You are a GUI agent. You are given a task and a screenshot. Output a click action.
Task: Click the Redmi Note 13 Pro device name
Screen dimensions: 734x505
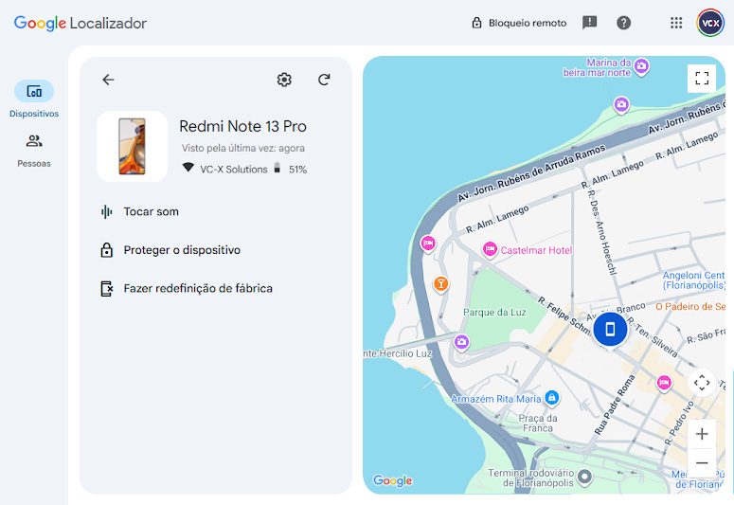click(242, 126)
